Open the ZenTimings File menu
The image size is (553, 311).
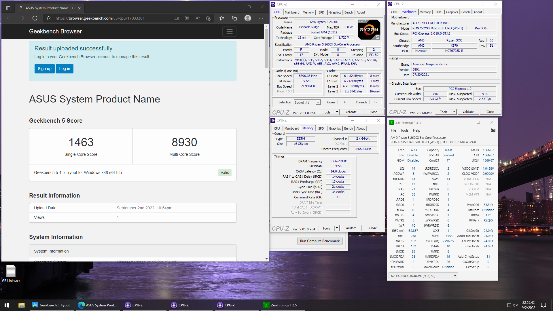point(393,130)
